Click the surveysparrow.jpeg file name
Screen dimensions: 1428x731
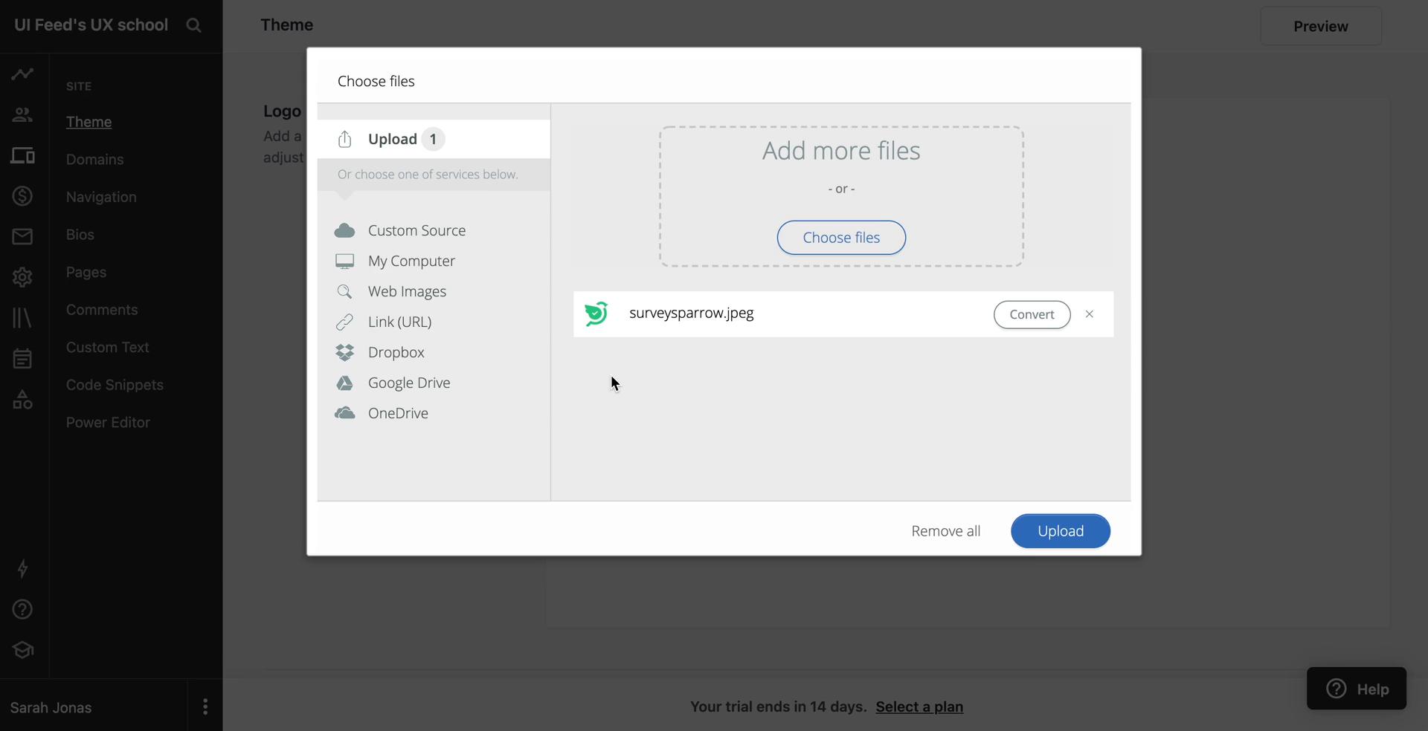pyautogui.click(x=691, y=313)
